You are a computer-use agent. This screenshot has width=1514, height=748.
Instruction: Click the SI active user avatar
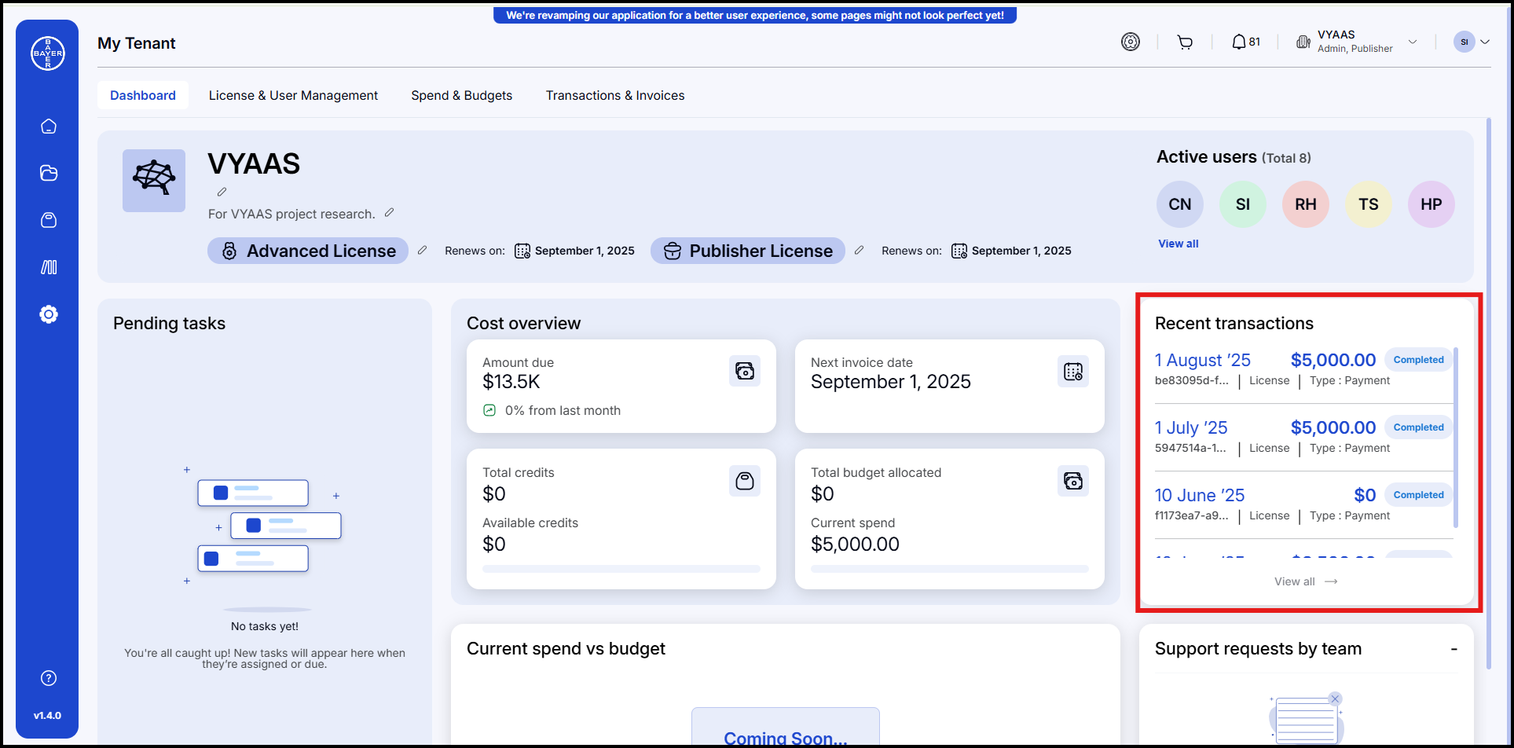(1243, 204)
